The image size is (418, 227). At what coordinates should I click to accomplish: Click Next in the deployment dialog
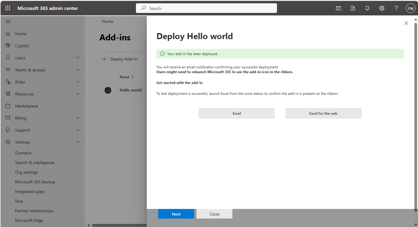pyautogui.click(x=176, y=214)
